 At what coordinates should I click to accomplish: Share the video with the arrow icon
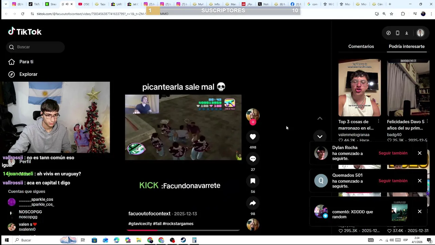253,203
